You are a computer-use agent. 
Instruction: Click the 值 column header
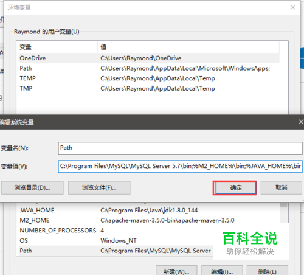coord(188,47)
